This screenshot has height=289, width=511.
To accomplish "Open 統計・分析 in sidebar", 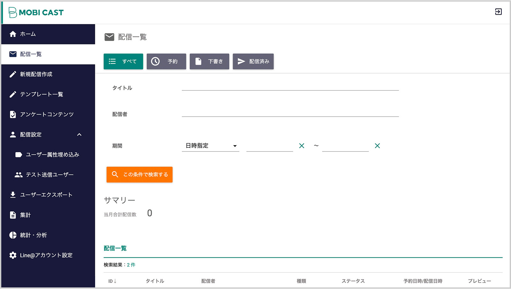I will 48,235.
